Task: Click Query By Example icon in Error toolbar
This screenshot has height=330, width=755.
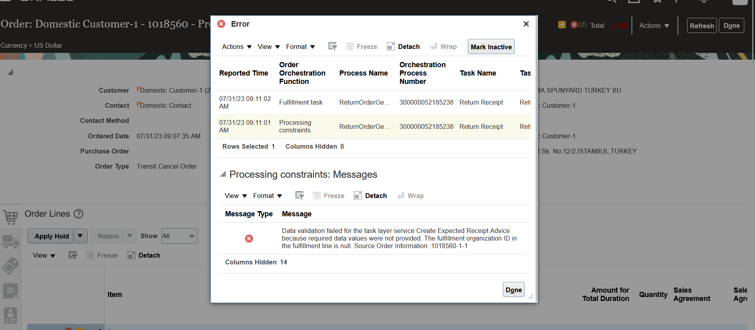Action: pyautogui.click(x=332, y=47)
